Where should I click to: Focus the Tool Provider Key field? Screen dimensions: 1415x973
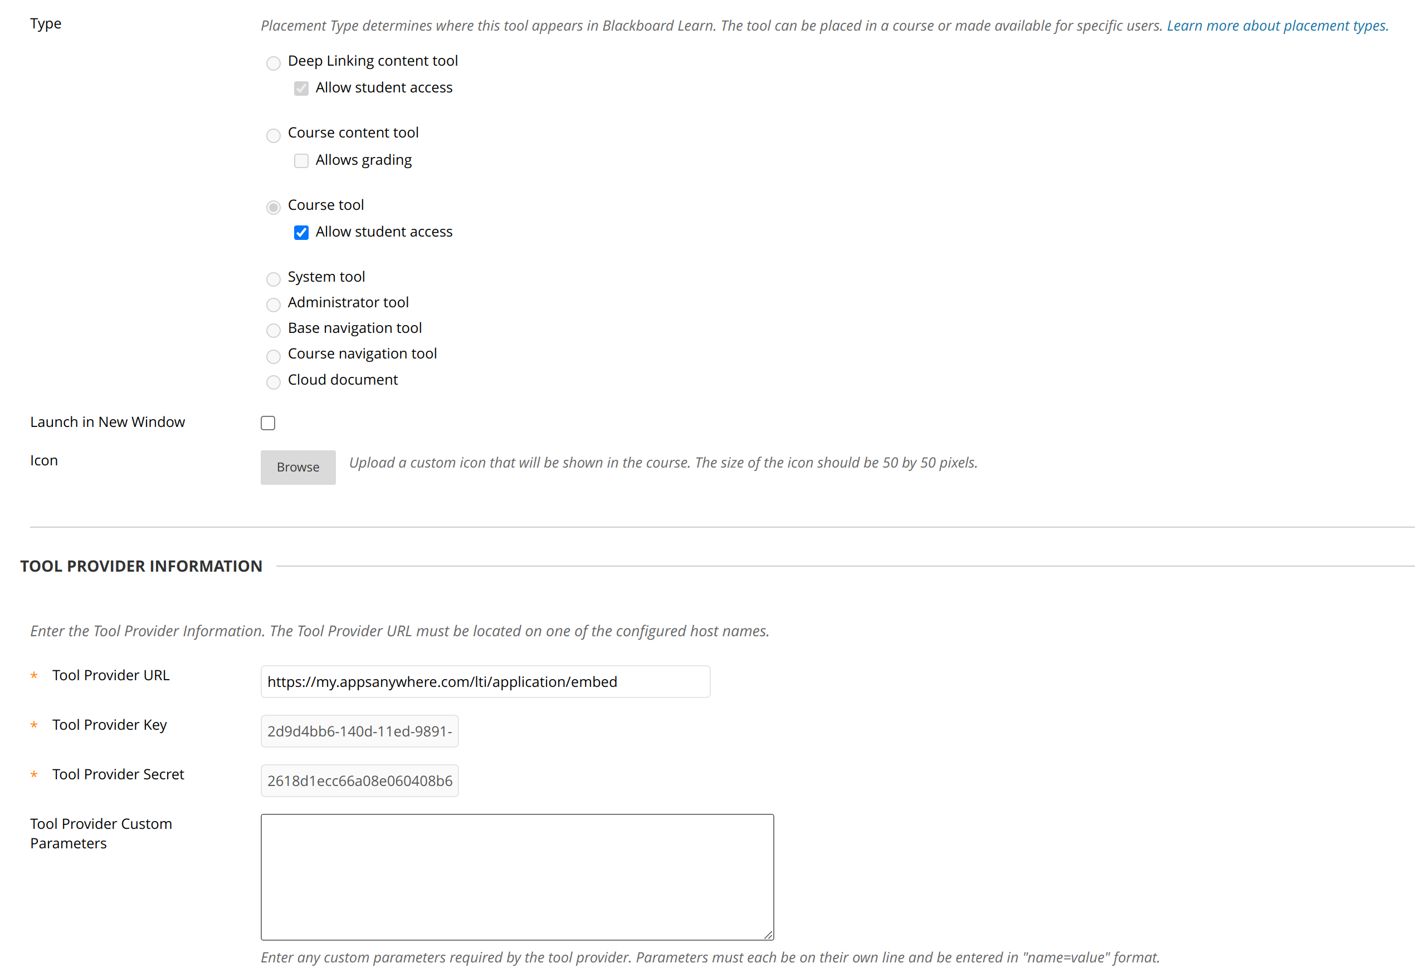tap(359, 731)
